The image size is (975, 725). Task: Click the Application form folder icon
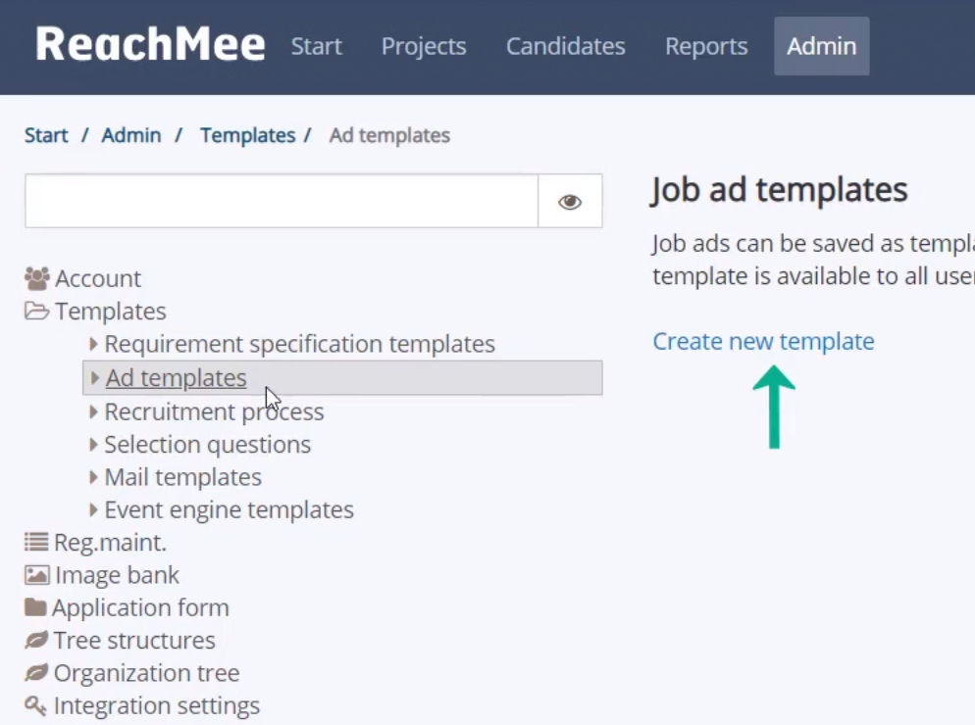tap(35, 607)
